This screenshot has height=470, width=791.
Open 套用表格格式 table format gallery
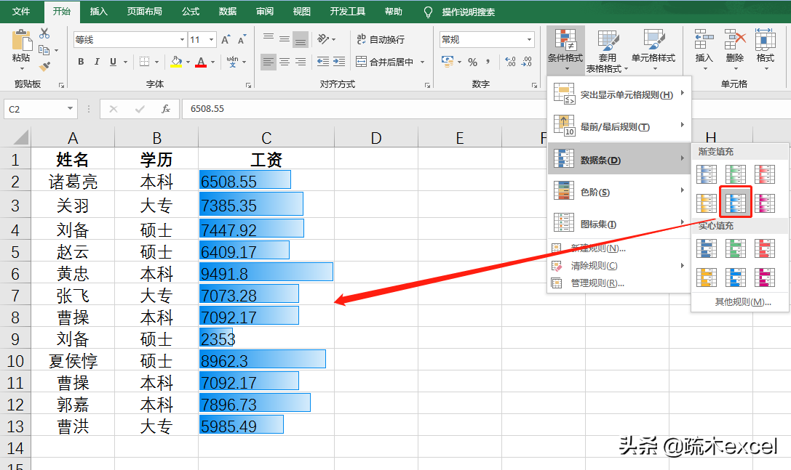608,50
